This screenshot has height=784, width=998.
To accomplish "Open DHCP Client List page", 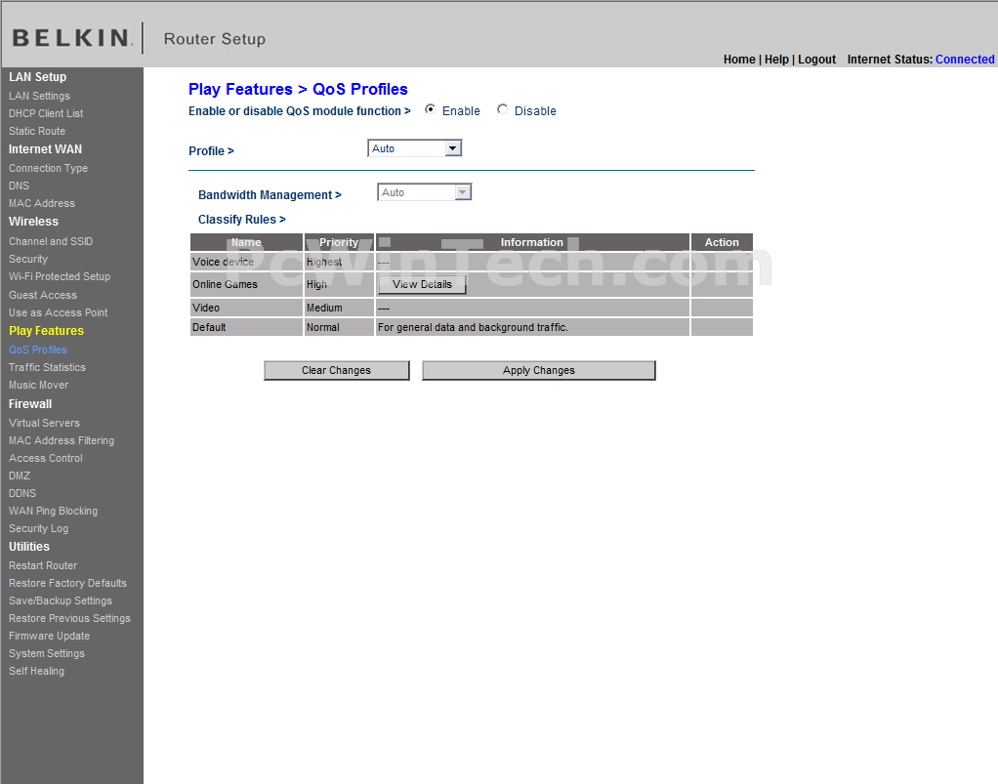I will point(46,113).
